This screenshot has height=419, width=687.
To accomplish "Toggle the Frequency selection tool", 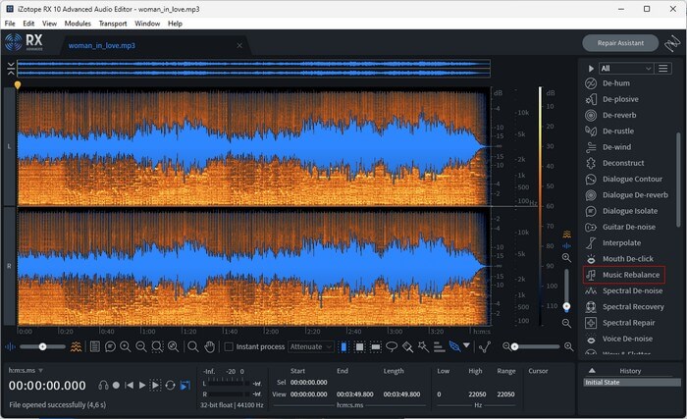I will (x=376, y=347).
